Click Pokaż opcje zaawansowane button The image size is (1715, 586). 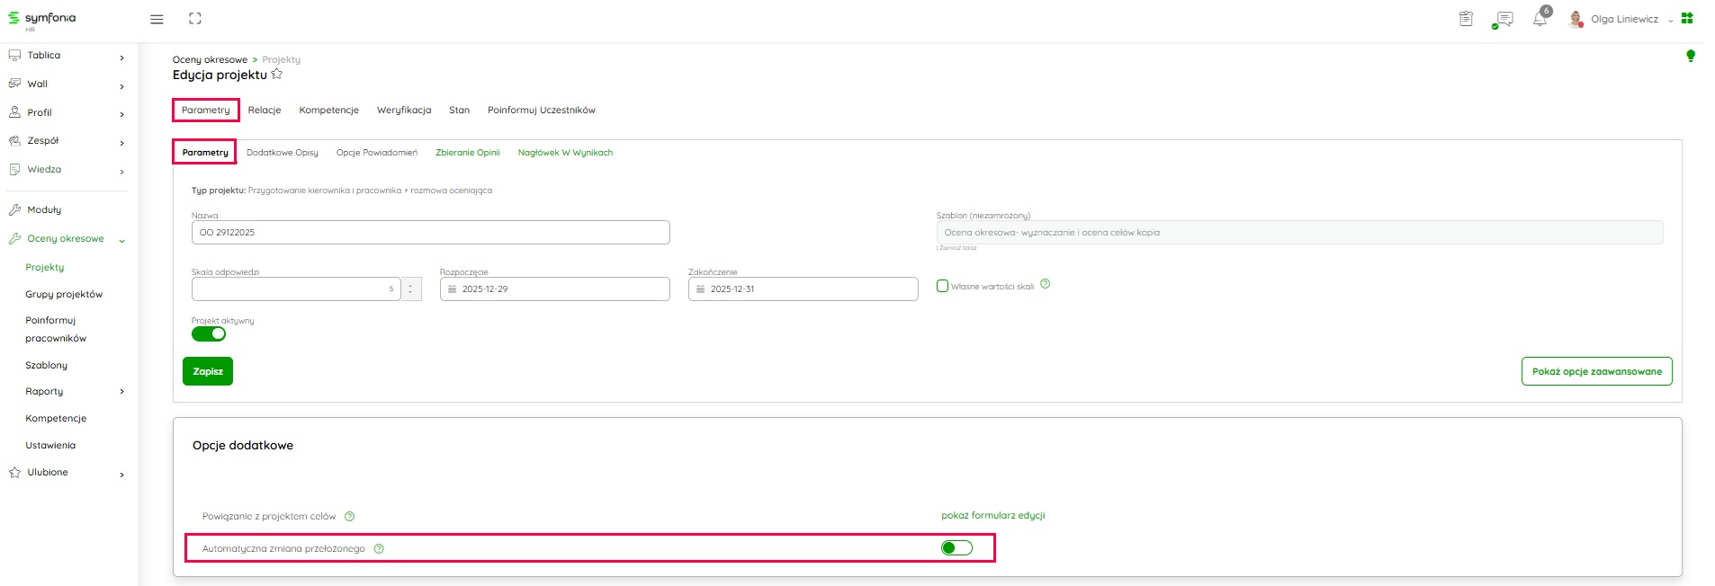click(1596, 372)
